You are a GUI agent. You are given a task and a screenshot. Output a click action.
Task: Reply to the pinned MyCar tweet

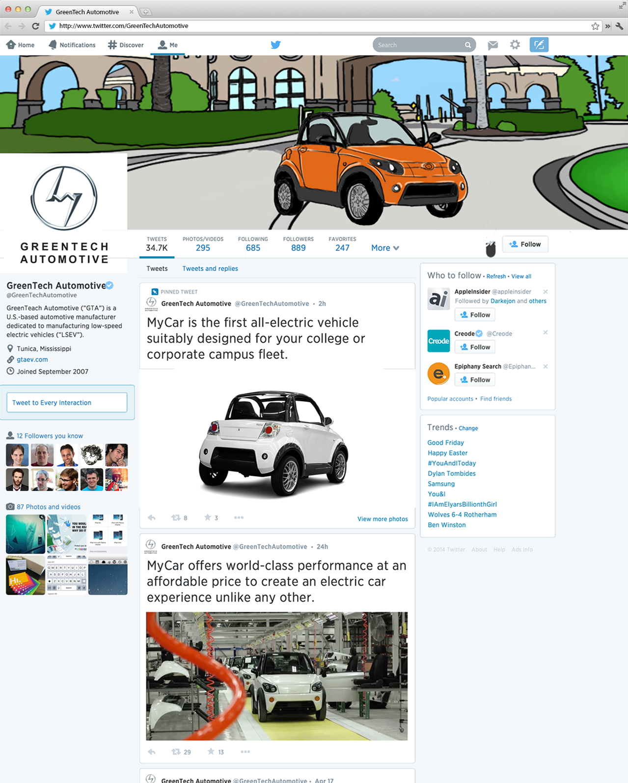tap(152, 517)
